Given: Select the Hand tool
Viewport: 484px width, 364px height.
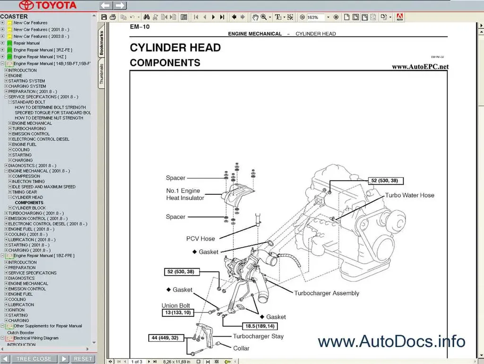Looking at the screenshot, I should pos(255,17).
